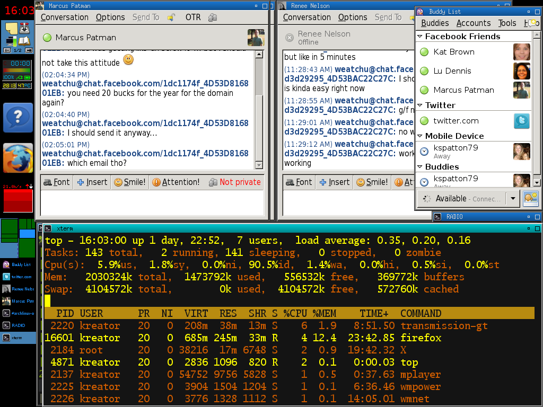Click the Smile! button in Renee Nelson window

372,182
